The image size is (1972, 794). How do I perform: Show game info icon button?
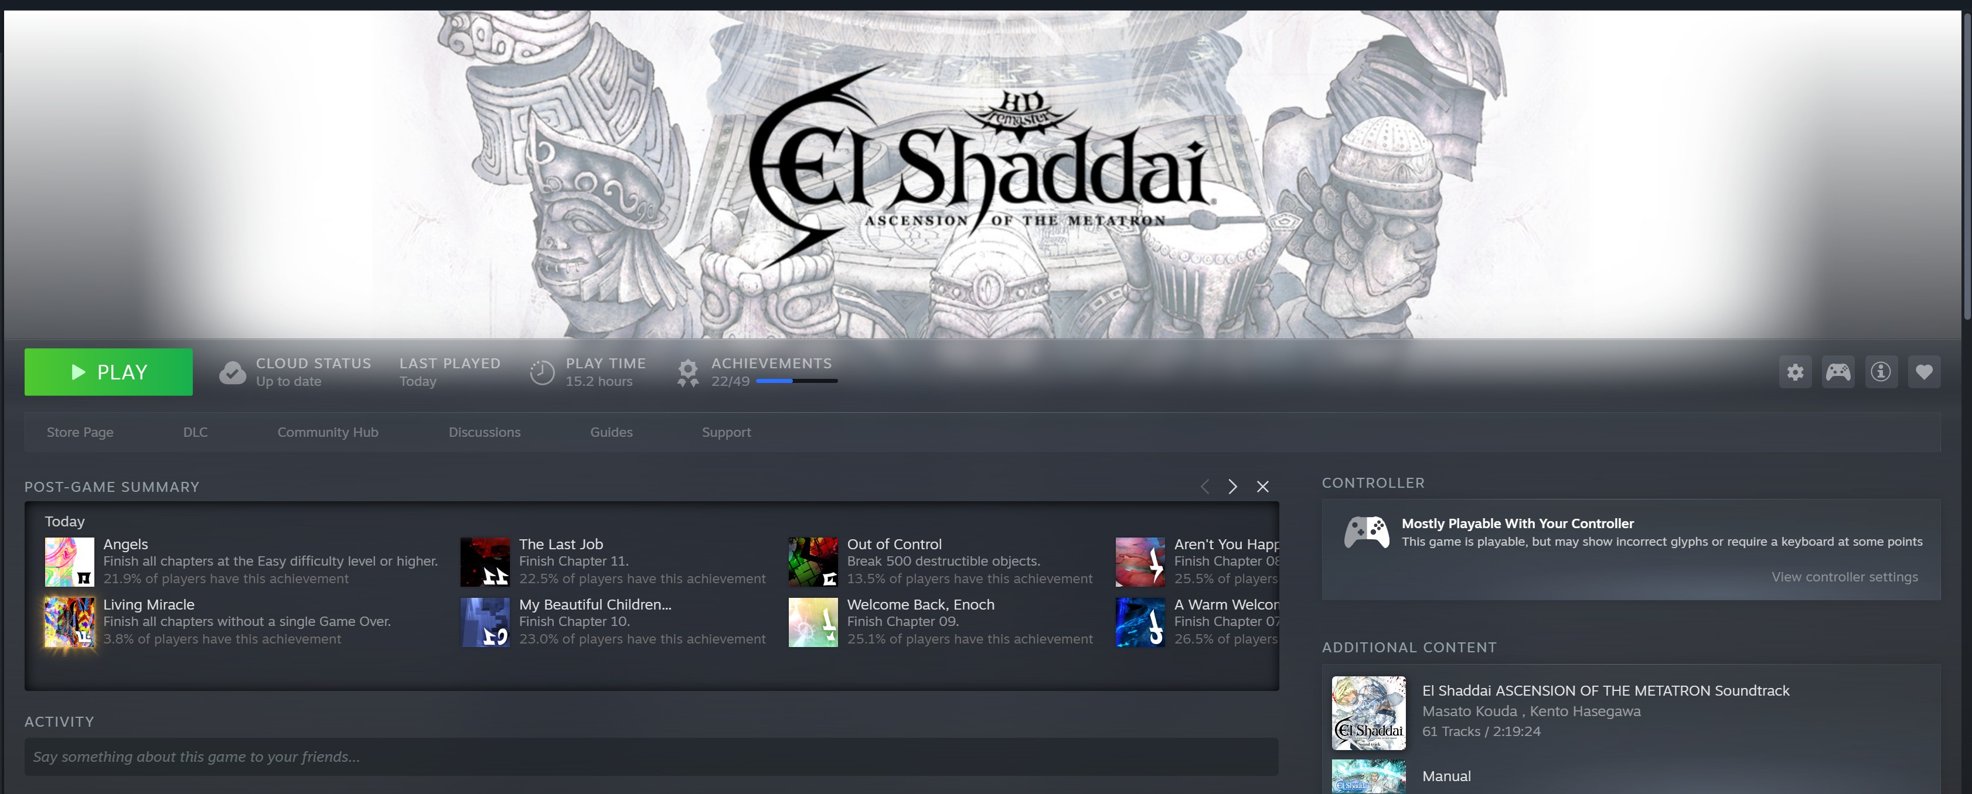(1881, 372)
